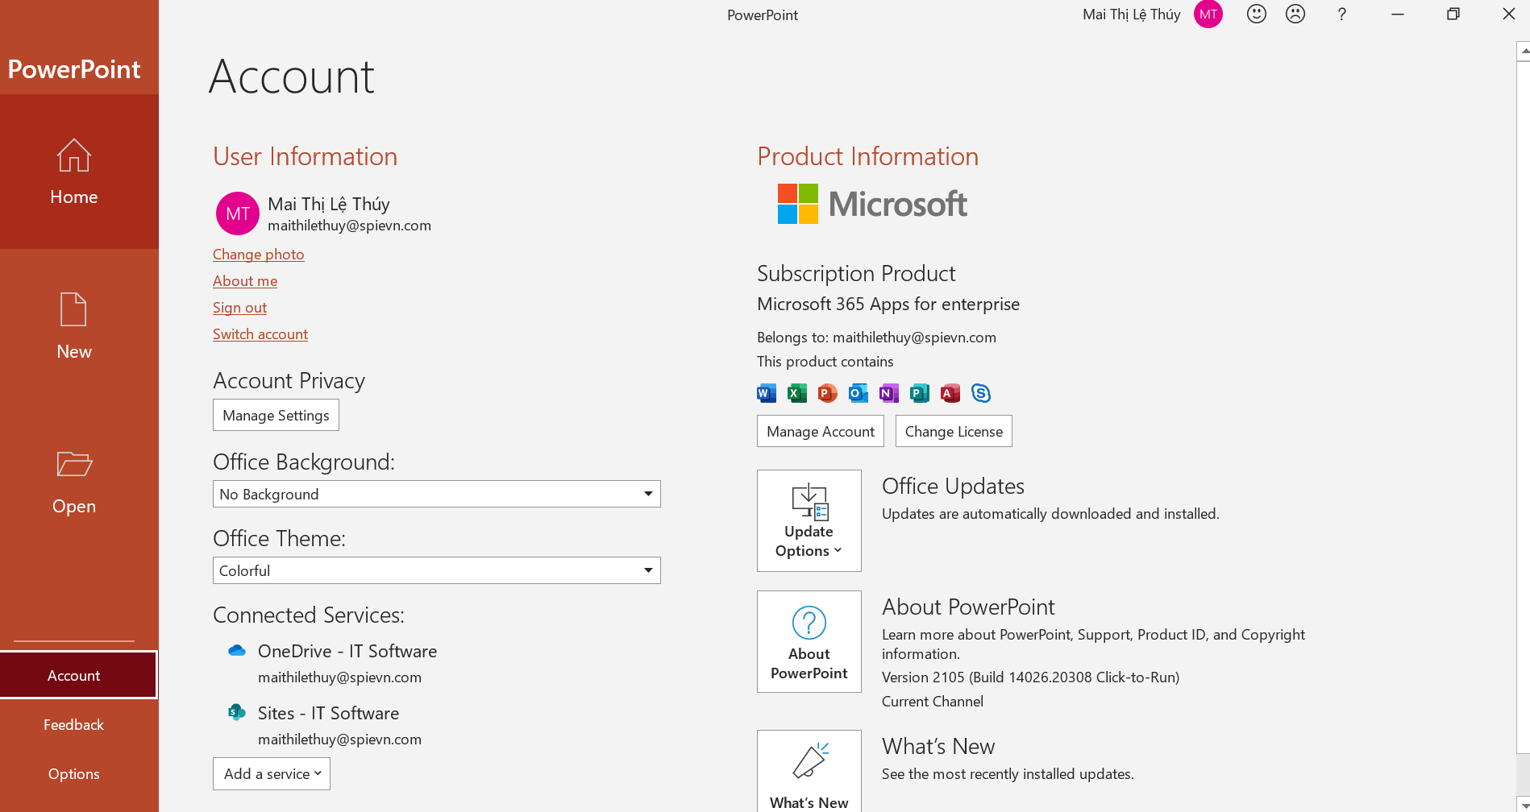Click the Microsoft logo
The width and height of the screenshot is (1530, 812).
coord(872,204)
